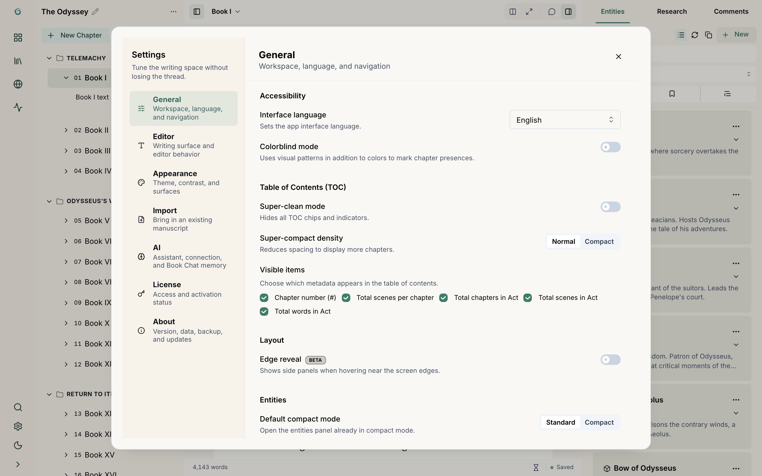Screen dimensions: 762x476
Task: Open the activity pulse icon
Action: coord(18,107)
